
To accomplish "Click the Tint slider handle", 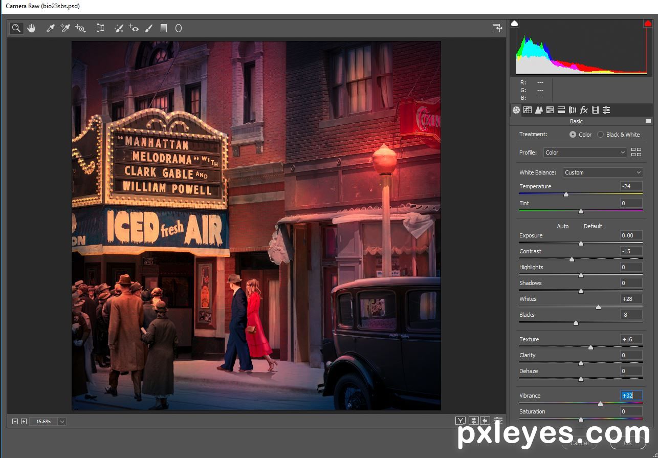I will [x=581, y=211].
